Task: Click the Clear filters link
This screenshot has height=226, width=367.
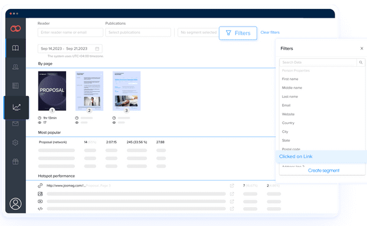Action: (270, 32)
